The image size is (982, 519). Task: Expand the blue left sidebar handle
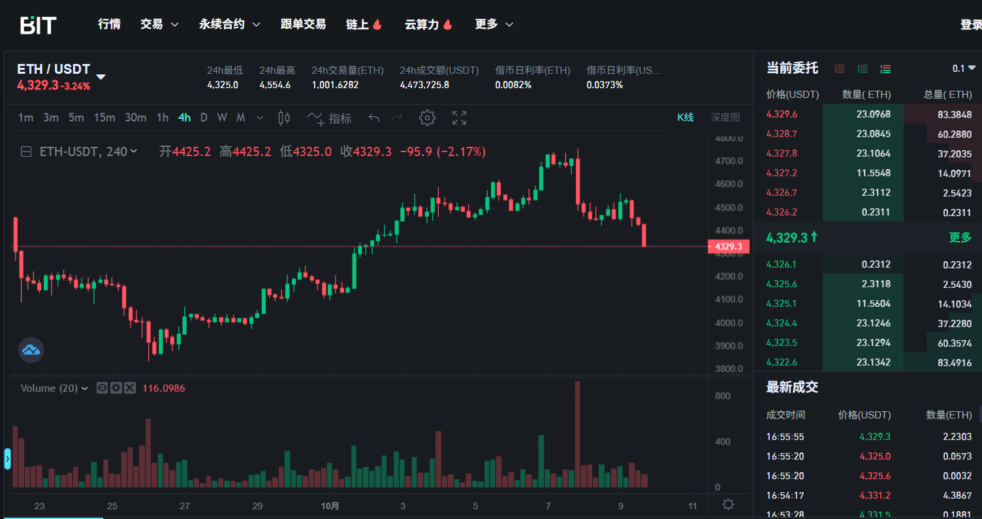[8, 459]
